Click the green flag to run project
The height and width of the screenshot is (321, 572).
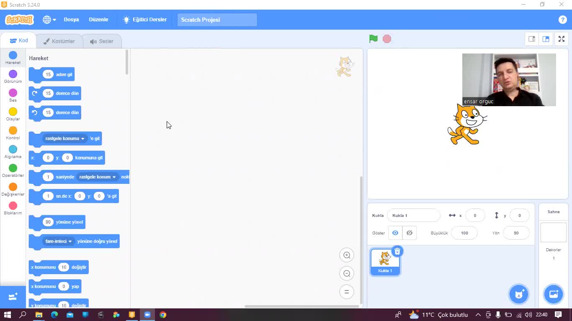coord(374,39)
